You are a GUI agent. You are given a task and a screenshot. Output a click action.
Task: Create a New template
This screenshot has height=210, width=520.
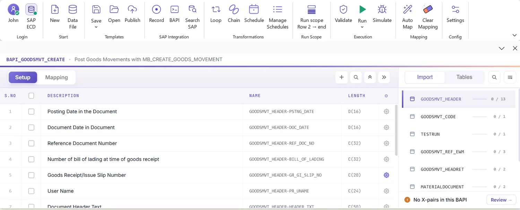55,14
